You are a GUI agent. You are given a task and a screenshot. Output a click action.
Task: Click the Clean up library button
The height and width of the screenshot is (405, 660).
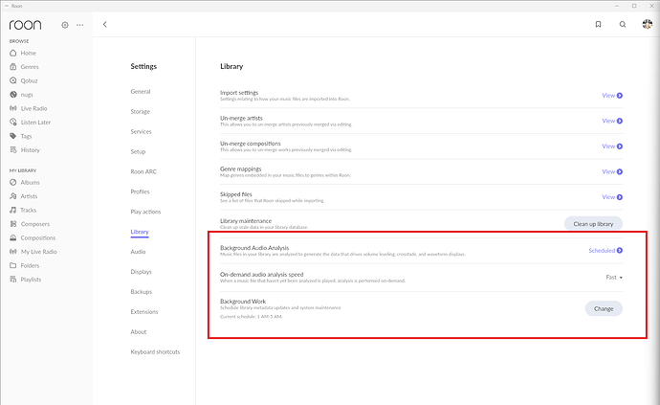pyautogui.click(x=593, y=224)
